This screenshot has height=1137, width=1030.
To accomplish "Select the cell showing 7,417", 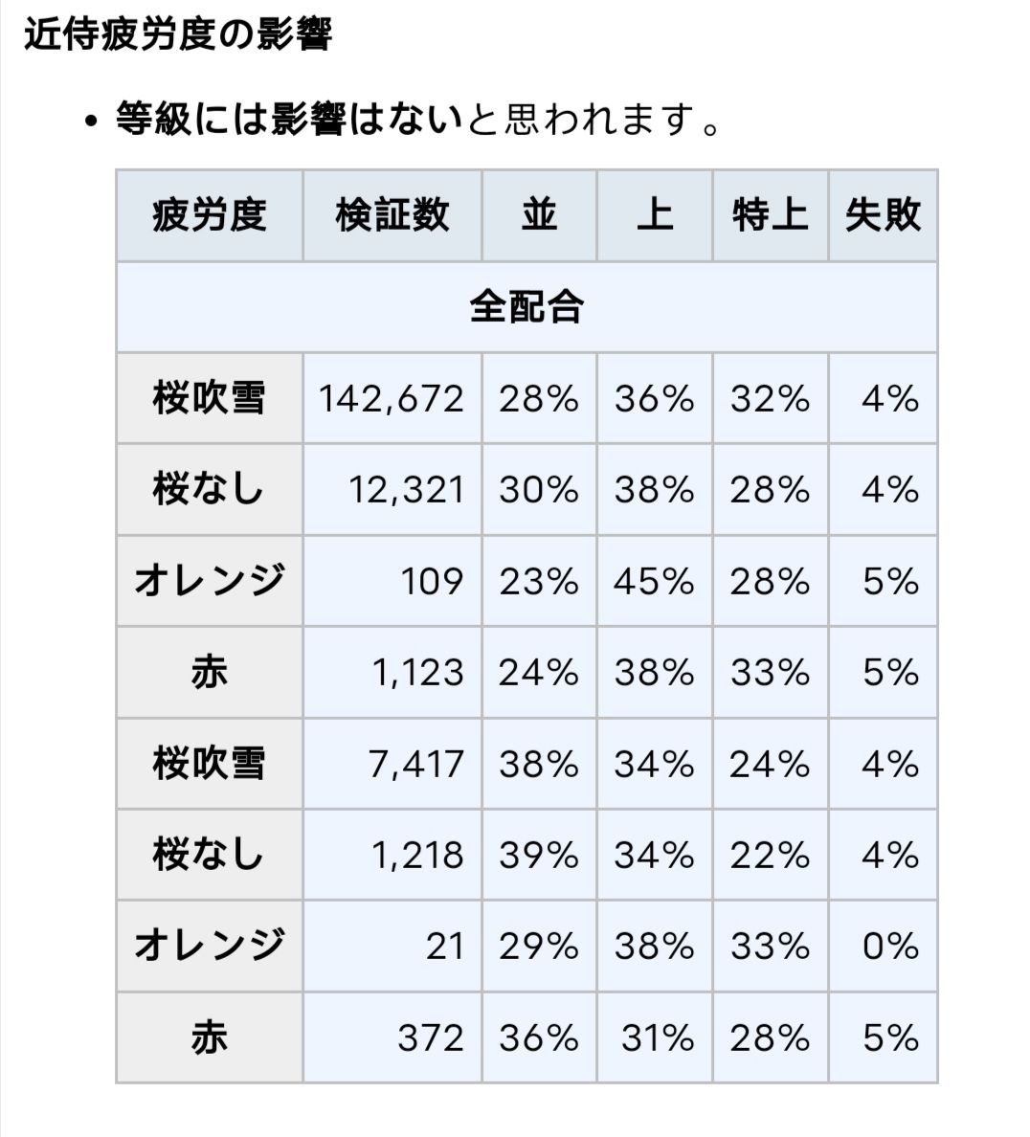I will [x=416, y=765].
